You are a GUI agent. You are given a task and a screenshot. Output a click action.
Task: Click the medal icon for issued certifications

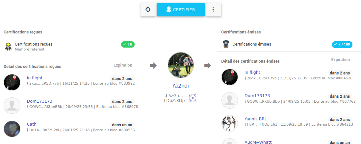226,44
